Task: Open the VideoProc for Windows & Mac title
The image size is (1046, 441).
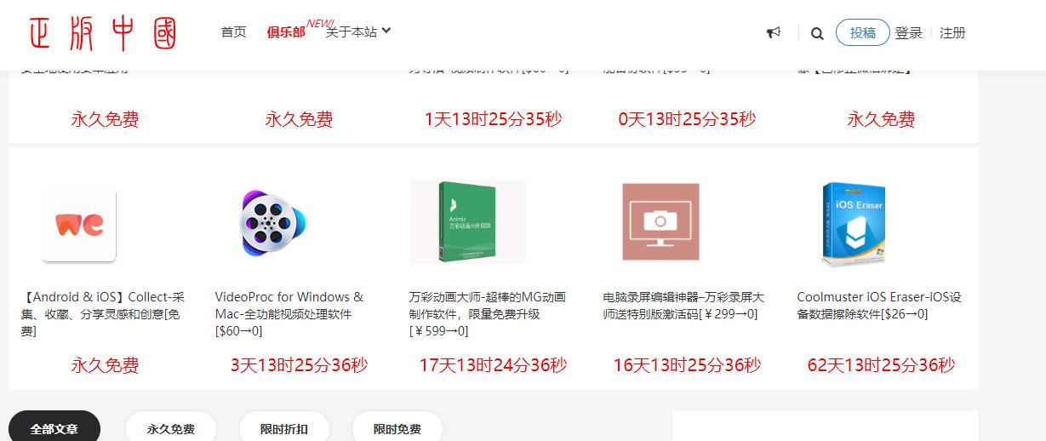Action: point(290,314)
